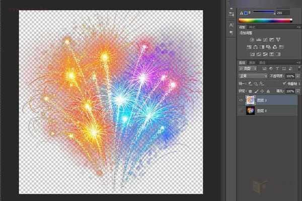Add a Curves adjustment
The image size is (302, 201).
click(x=265, y=39)
